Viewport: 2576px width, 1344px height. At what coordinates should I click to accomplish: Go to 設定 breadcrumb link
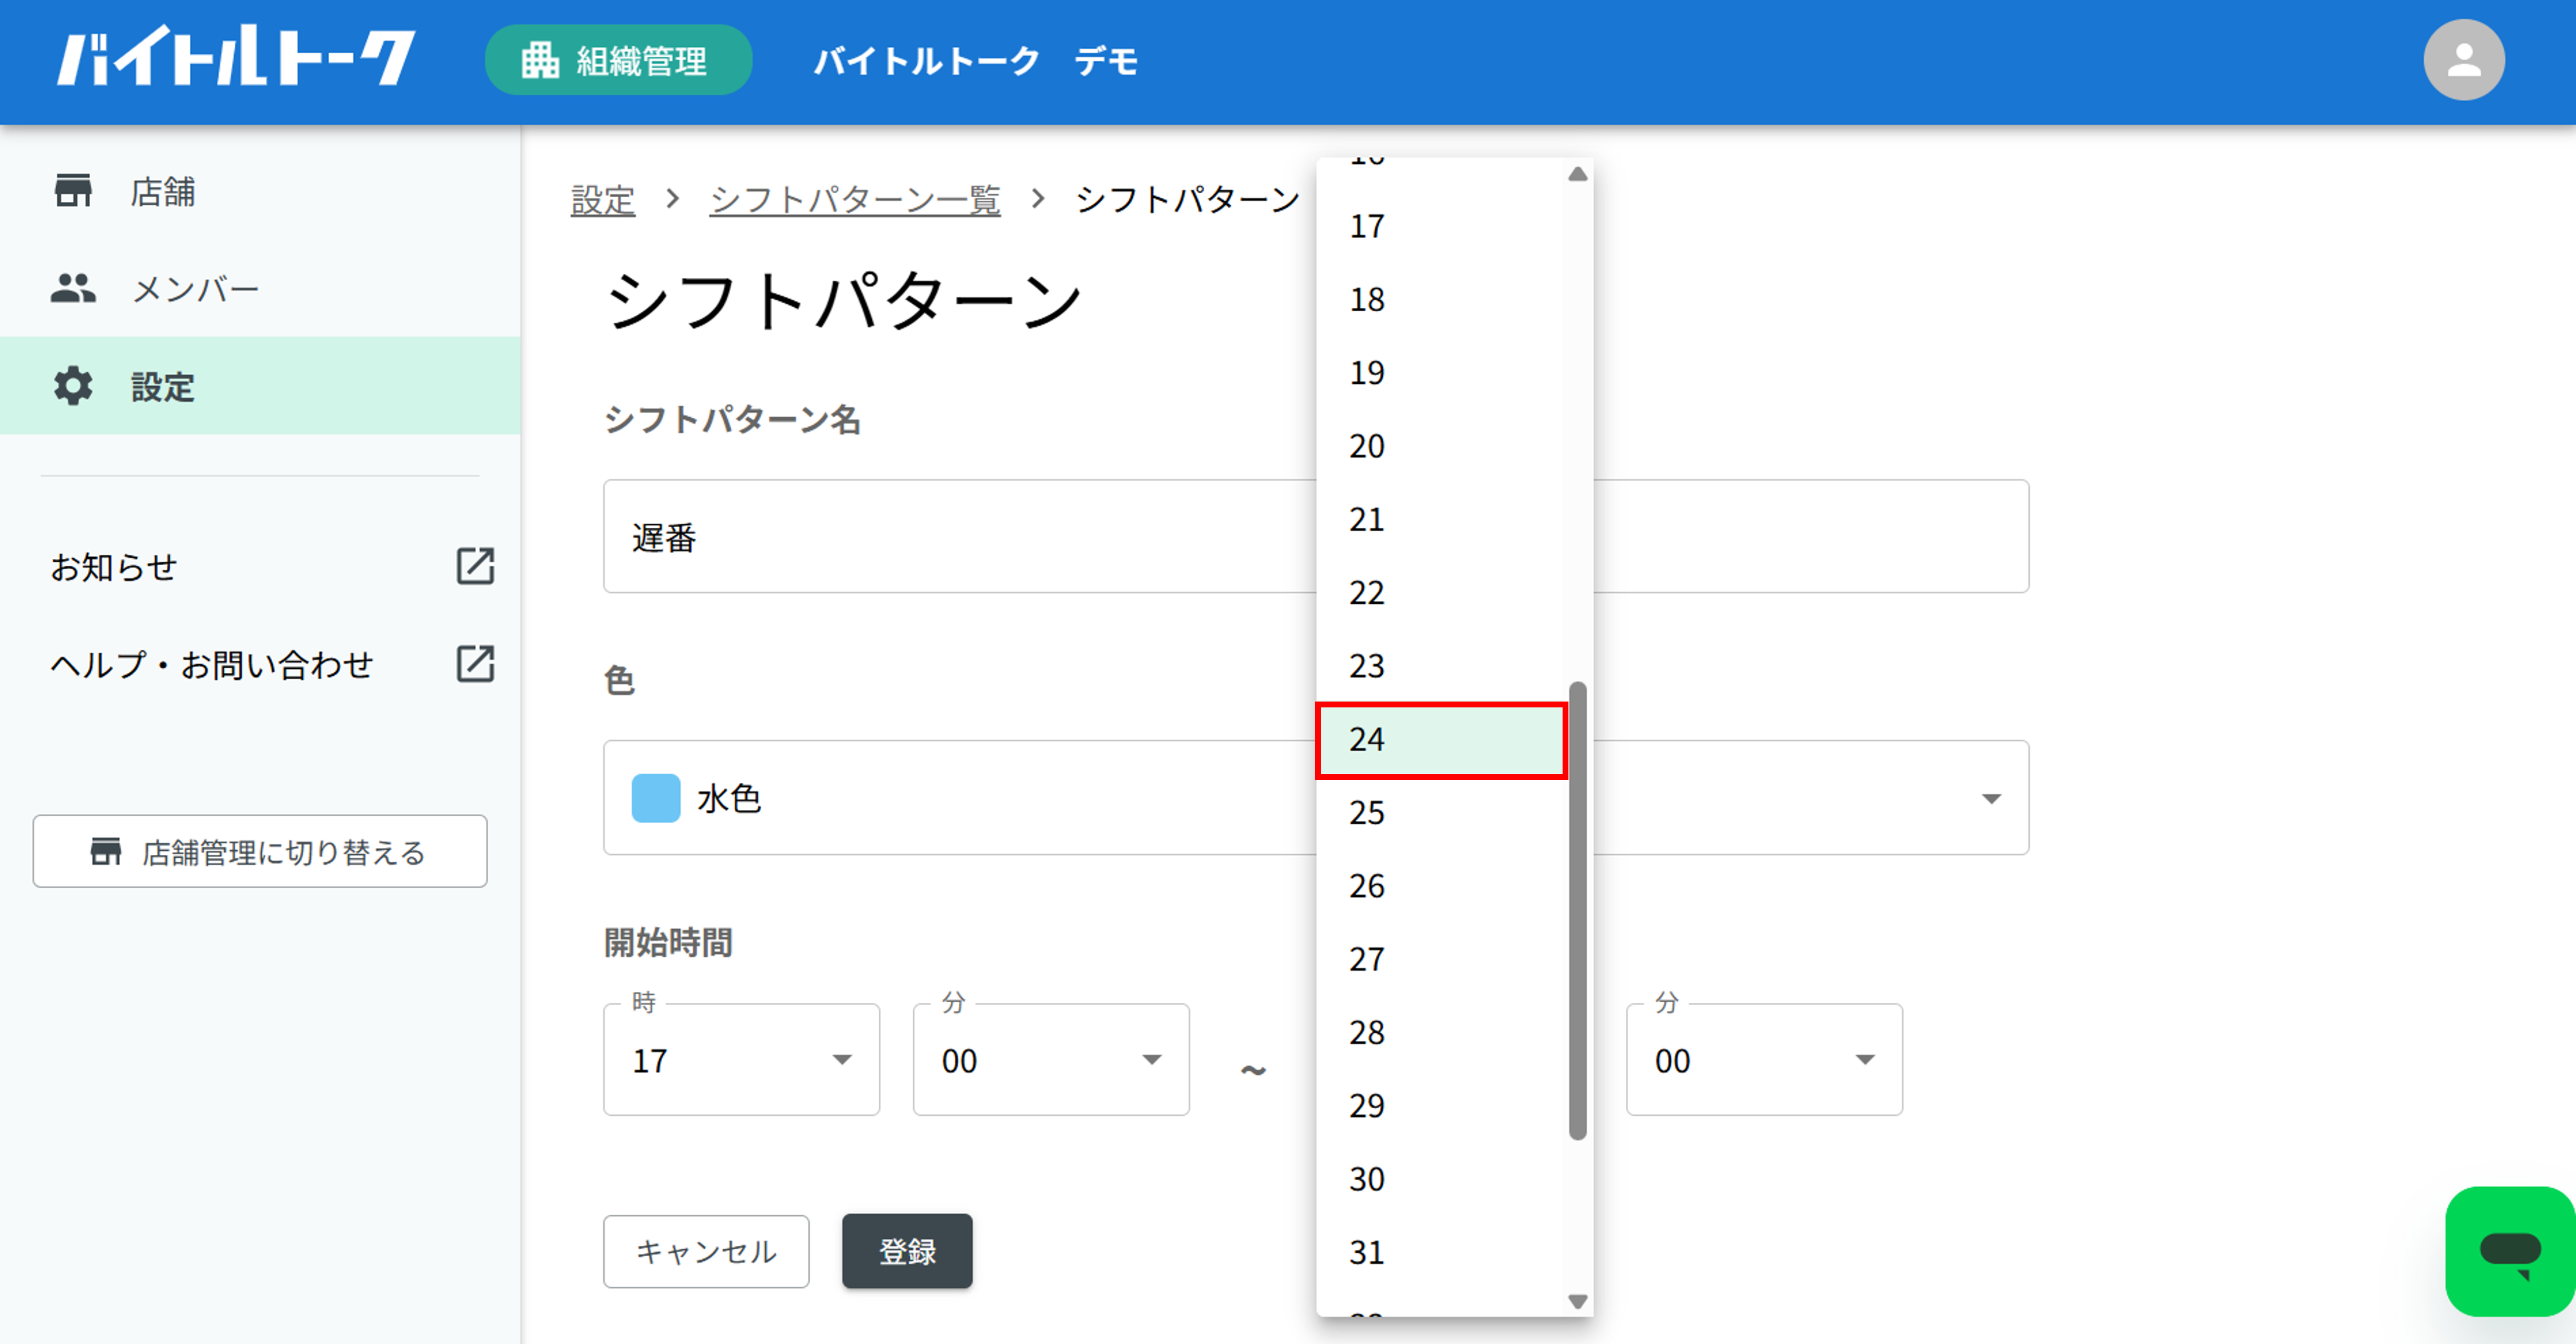point(603,200)
